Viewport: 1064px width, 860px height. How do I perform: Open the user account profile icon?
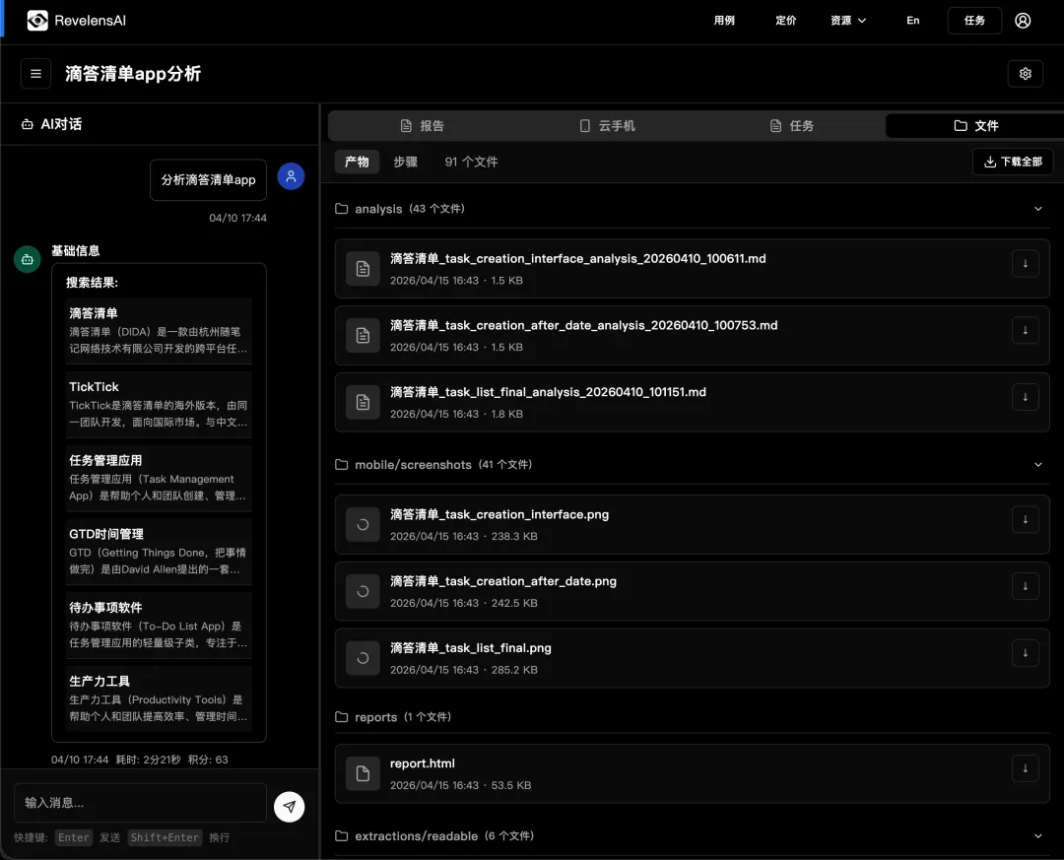[x=1023, y=21]
